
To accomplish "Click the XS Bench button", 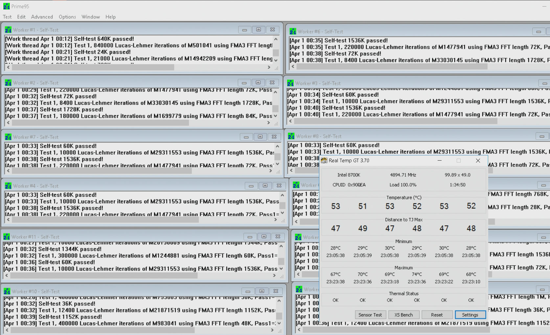I will coord(403,315).
